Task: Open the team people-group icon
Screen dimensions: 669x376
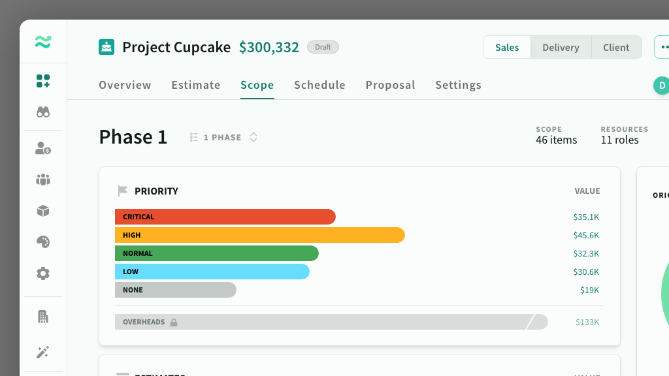Action: (x=43, y=180)
